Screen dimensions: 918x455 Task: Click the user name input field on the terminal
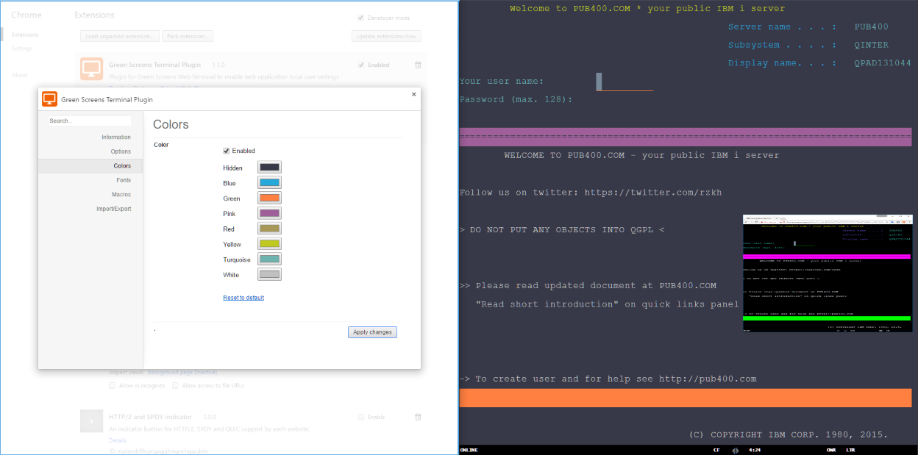click(625, 82)
